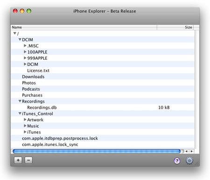Click the red close window button
This screenshot has height=180, width=210.
click(15, 11)
